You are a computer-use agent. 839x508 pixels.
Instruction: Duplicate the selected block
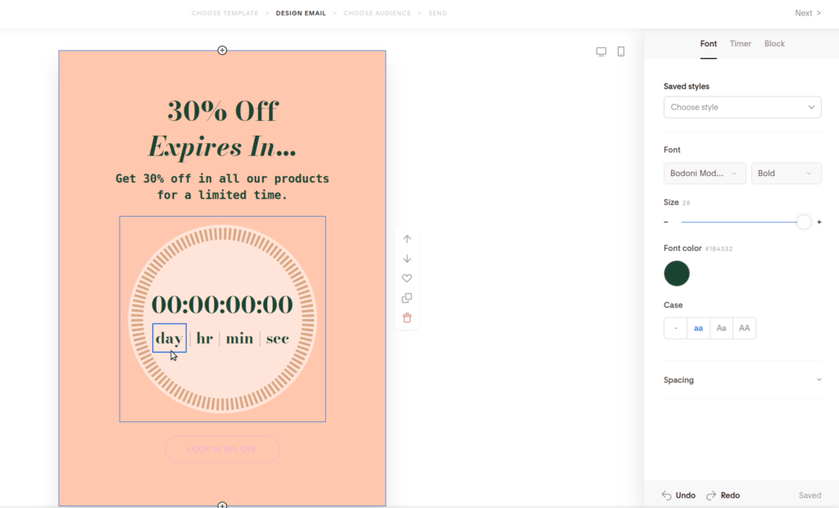(407, 298)
